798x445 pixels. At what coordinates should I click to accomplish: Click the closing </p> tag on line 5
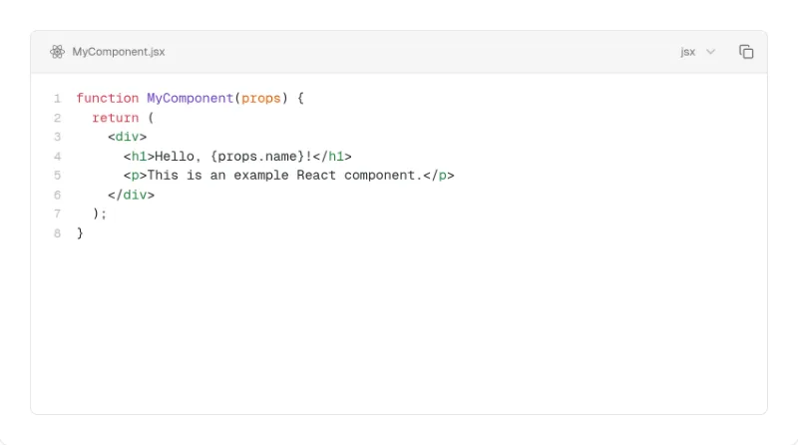439,176
